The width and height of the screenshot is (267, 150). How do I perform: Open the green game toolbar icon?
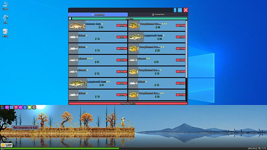[x=30, y=107]
